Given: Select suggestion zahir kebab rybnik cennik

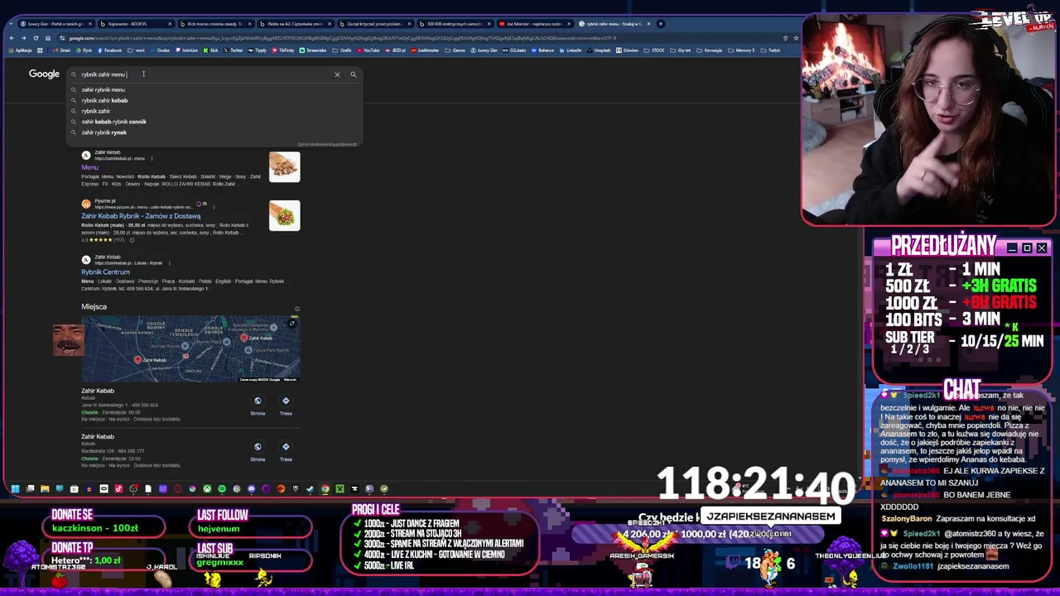Looking at the screenshot, I should coord(214,122).
